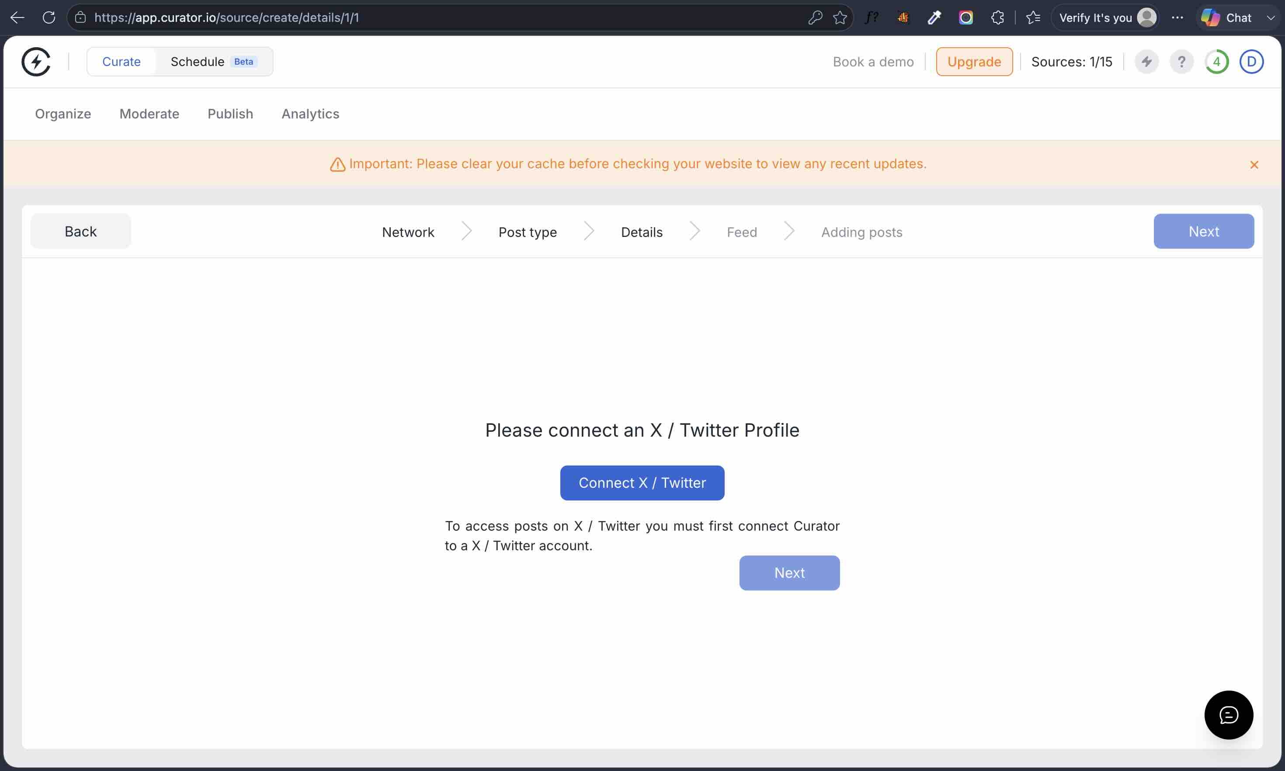Click the Curator lightning logo
The image size is (1285, 771).
click(x=36, y=62)
